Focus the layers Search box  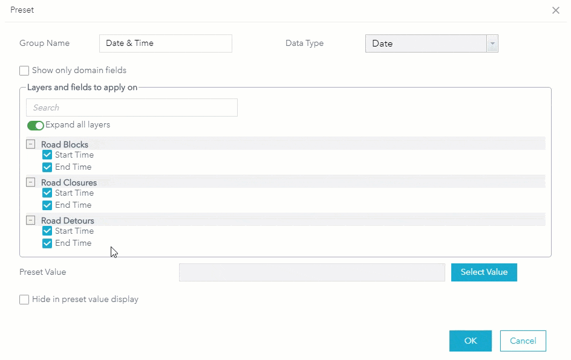coord(131,108)
